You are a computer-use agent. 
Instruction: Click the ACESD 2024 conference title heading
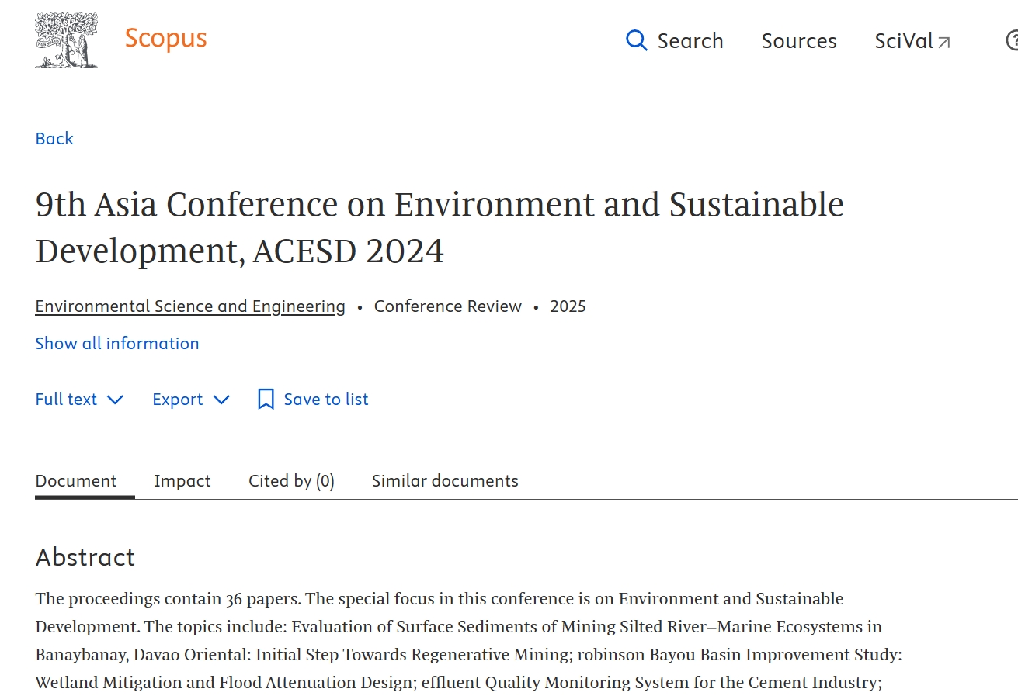439,227
